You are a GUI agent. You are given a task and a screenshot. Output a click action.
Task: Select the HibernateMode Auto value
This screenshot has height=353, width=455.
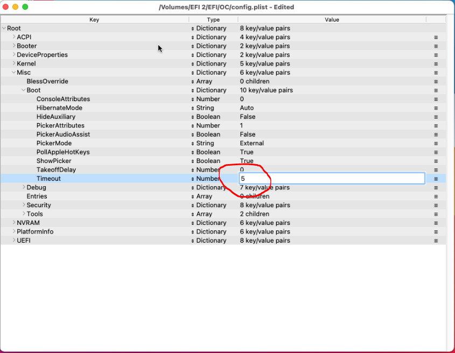click(x=247, y=108)
